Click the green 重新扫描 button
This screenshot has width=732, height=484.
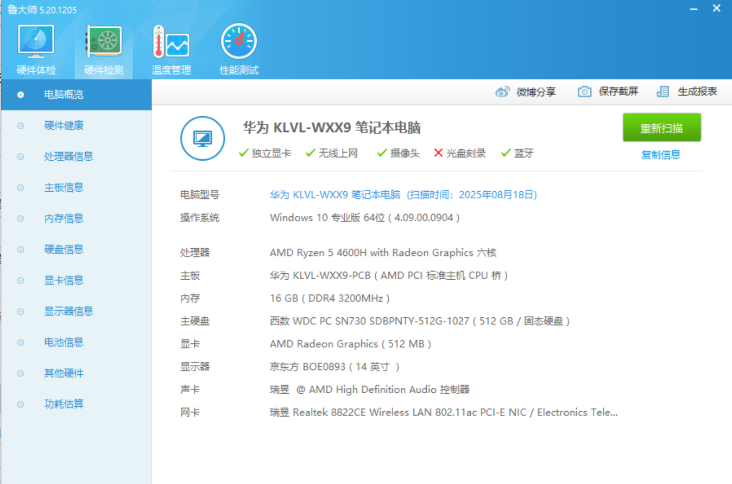pyautogui.click(x=662, y=128)
